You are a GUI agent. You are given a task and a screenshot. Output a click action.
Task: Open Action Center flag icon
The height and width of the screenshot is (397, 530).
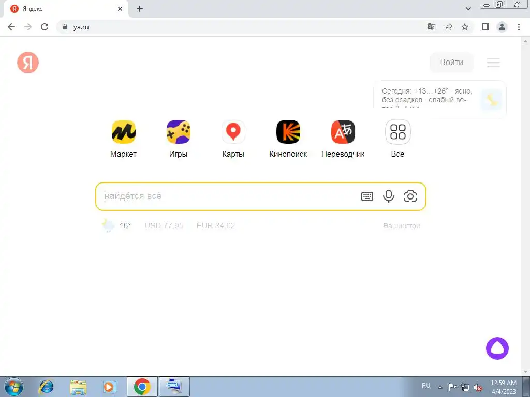coord(452,387)
